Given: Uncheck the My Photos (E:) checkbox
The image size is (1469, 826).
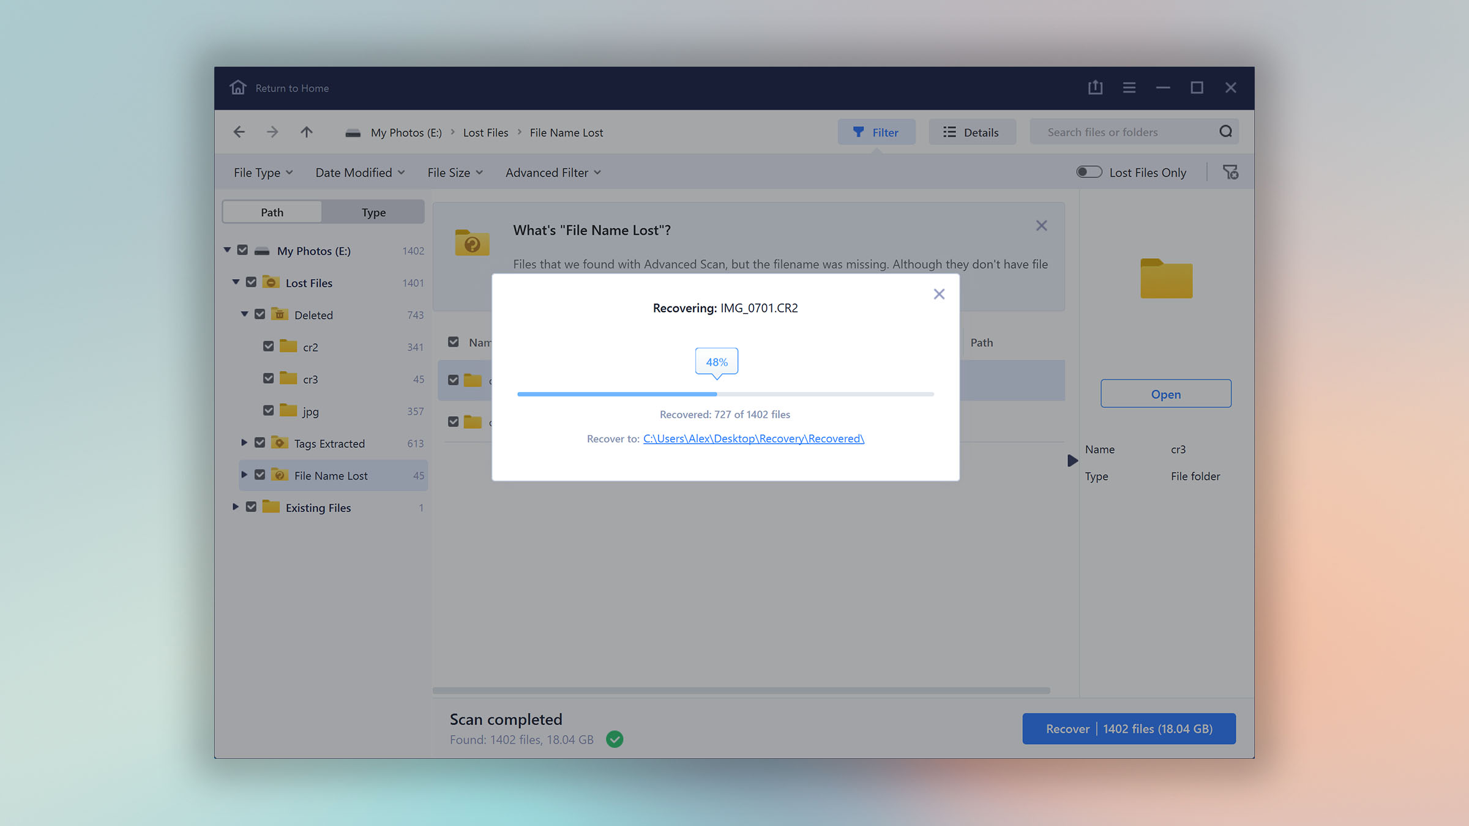Looking at the screenshot, I should (x=242, y=250).
